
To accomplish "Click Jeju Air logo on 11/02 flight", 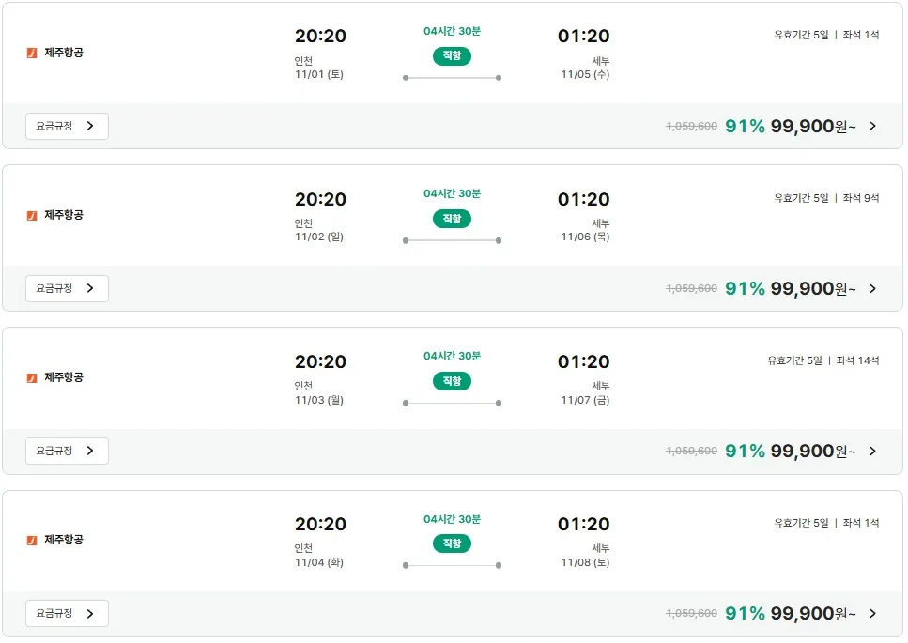I will [x=32, y=215].
